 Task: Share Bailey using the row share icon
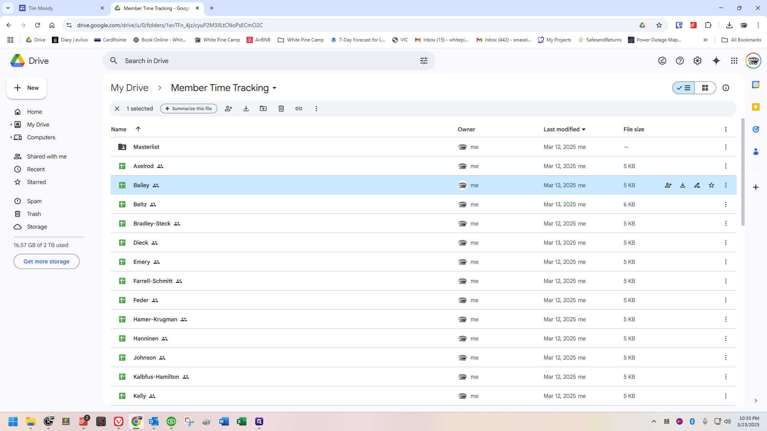tap(668, 185)
